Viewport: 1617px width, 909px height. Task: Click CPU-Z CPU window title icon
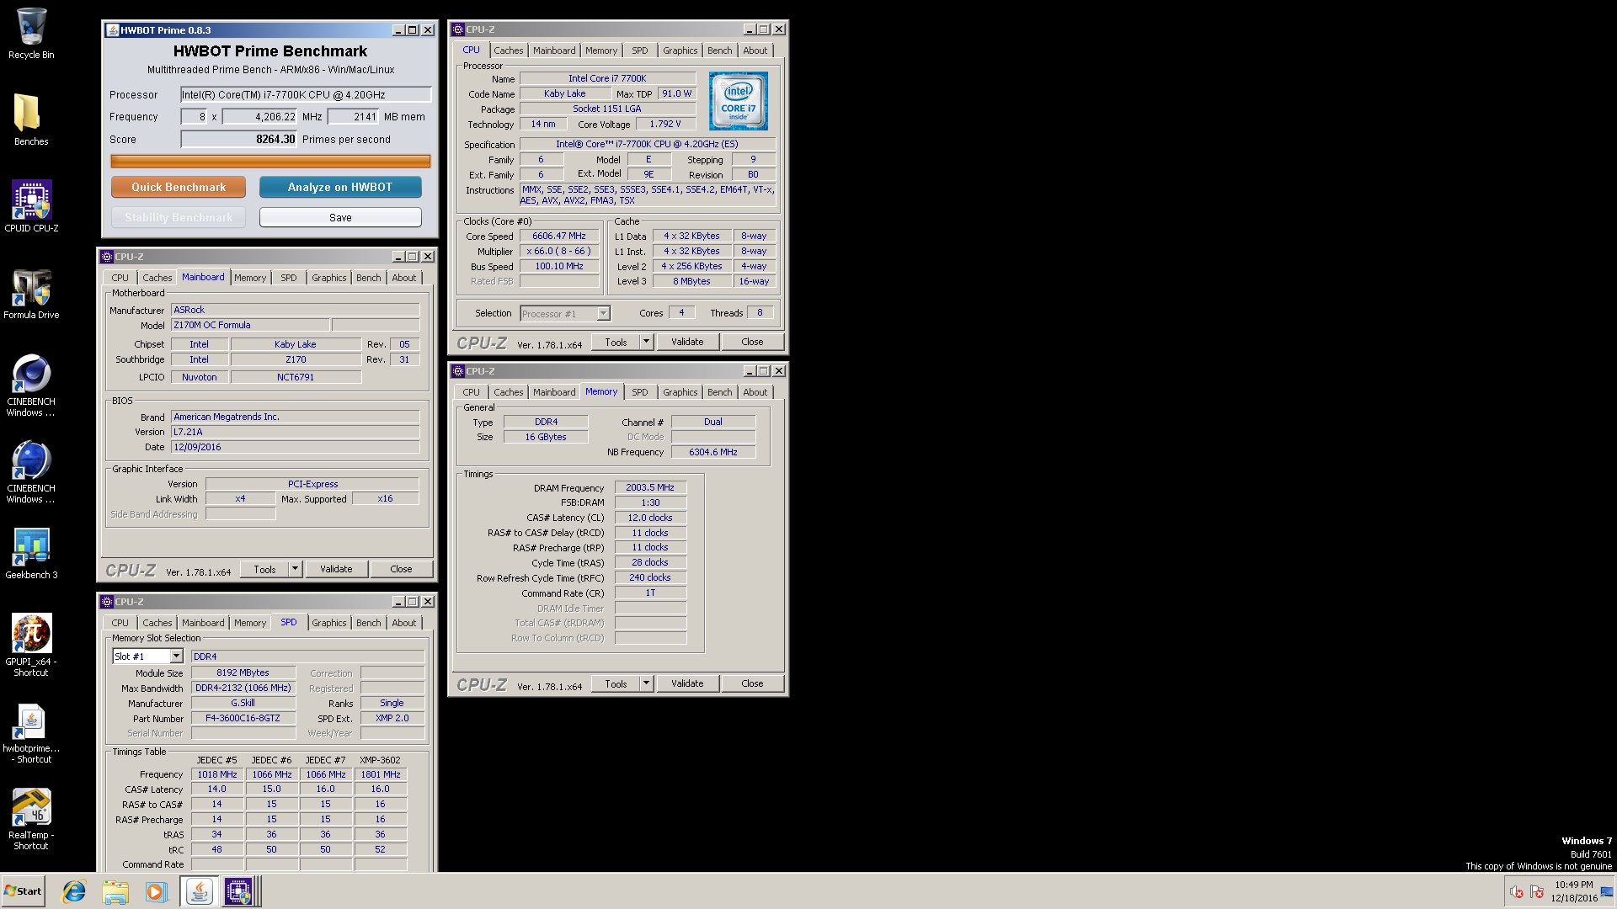tap(458, 29)
